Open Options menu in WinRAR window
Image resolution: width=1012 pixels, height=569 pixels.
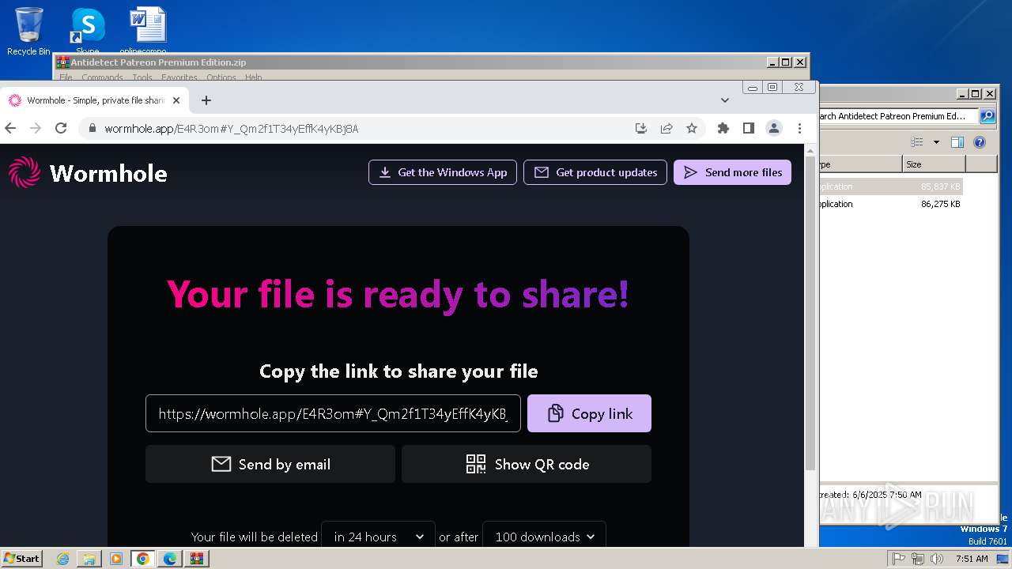click(221, 77)
